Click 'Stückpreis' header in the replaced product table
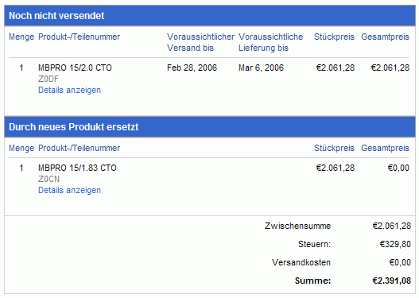 tap(334, 148)
